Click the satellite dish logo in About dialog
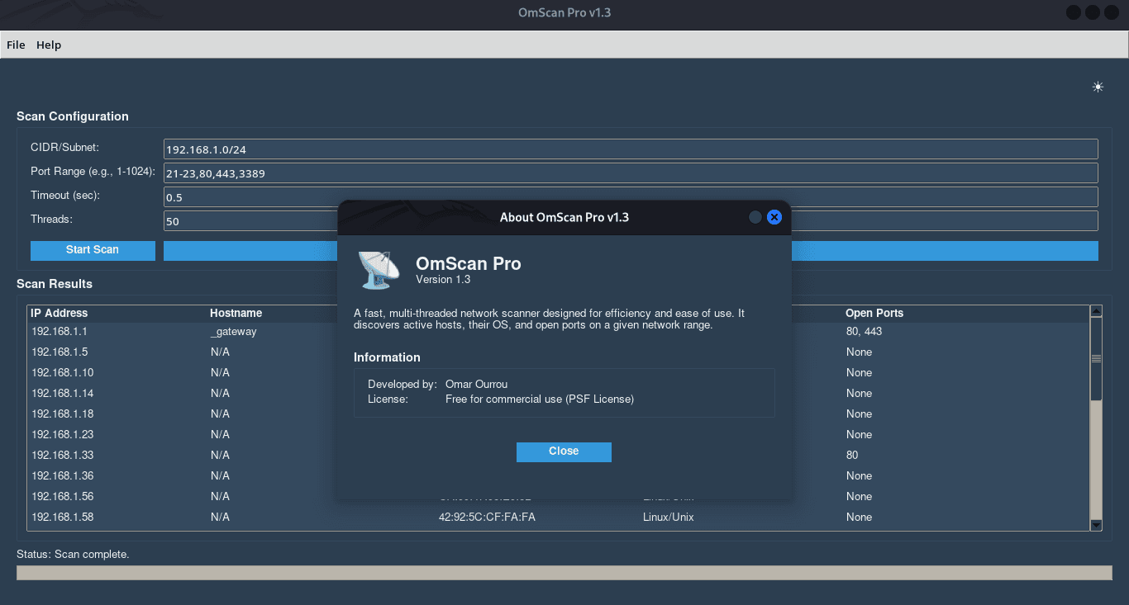Screen dimensions: 1129x605 coord(379,270)
